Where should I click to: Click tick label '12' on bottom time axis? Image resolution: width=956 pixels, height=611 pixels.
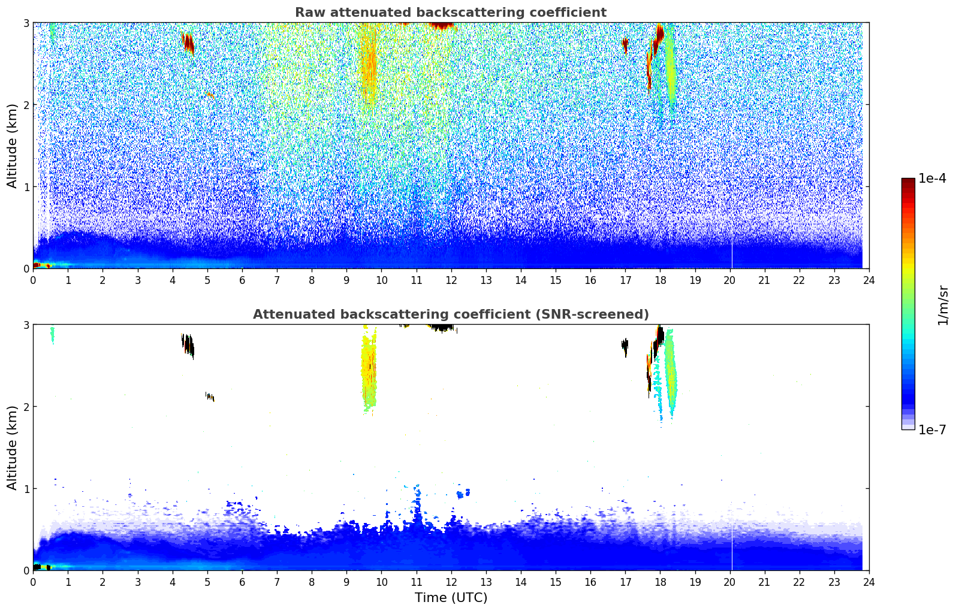coord(451,582)
